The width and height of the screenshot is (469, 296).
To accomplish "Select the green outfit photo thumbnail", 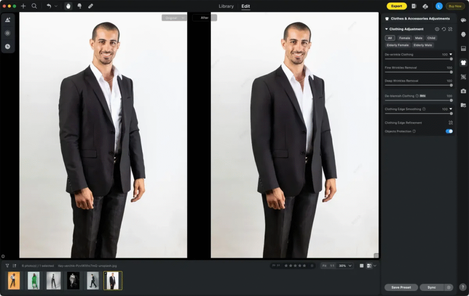I will [33, 280].
